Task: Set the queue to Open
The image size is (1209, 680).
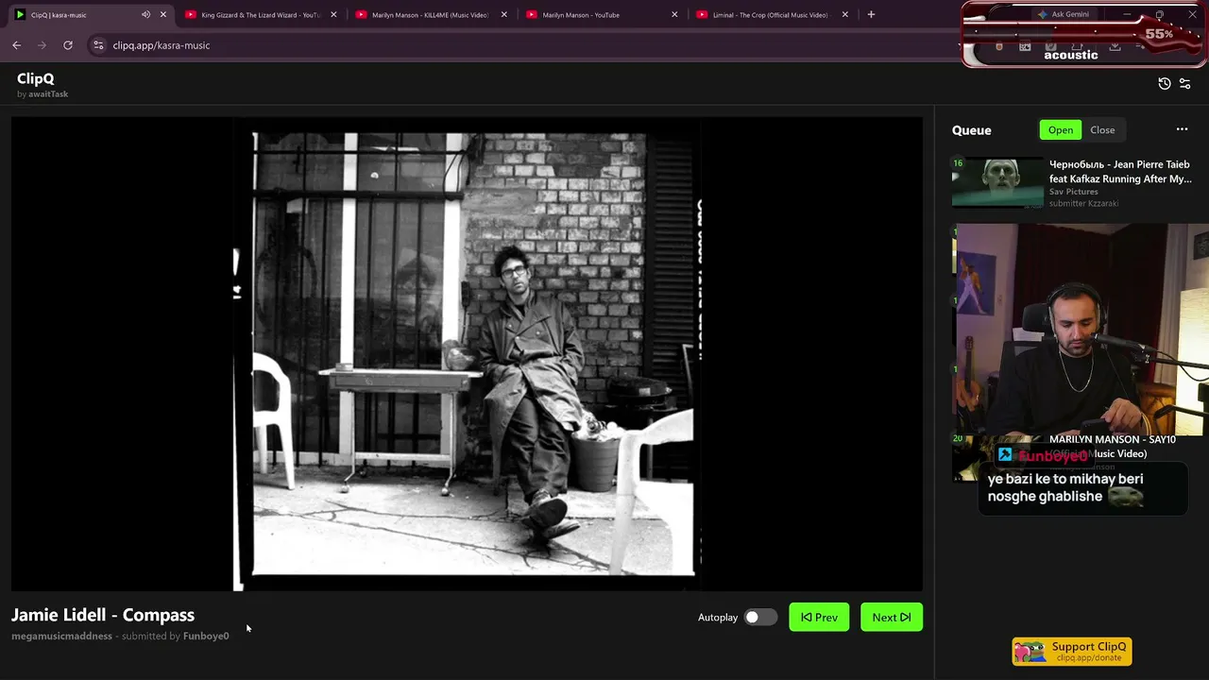Action: [1061, 130]
